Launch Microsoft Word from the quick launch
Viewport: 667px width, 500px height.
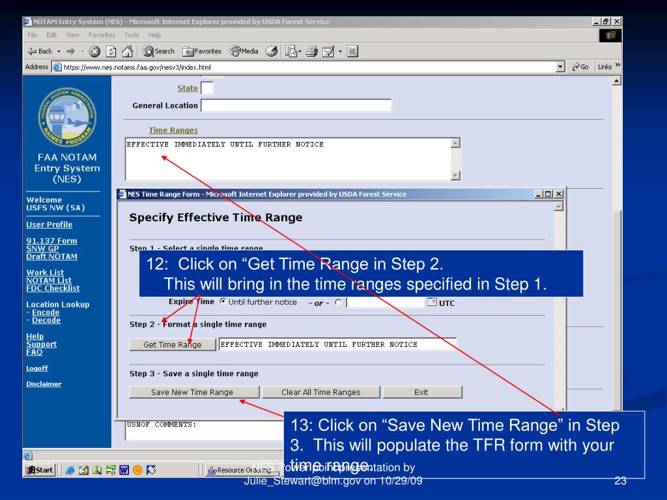point(124,470)
